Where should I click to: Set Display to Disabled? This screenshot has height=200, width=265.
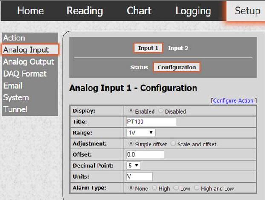pyautogui.click(x=161, y=111)
